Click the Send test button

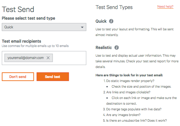pos(53,77)
